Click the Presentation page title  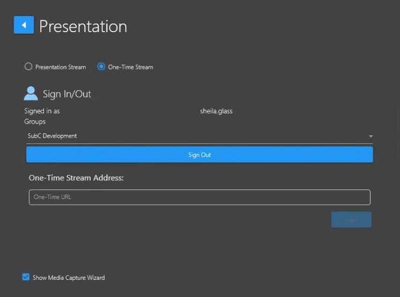click(83, 26)
